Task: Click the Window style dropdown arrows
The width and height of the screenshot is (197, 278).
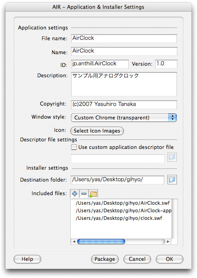Action: pyautogui.click(x=172, y=117)
